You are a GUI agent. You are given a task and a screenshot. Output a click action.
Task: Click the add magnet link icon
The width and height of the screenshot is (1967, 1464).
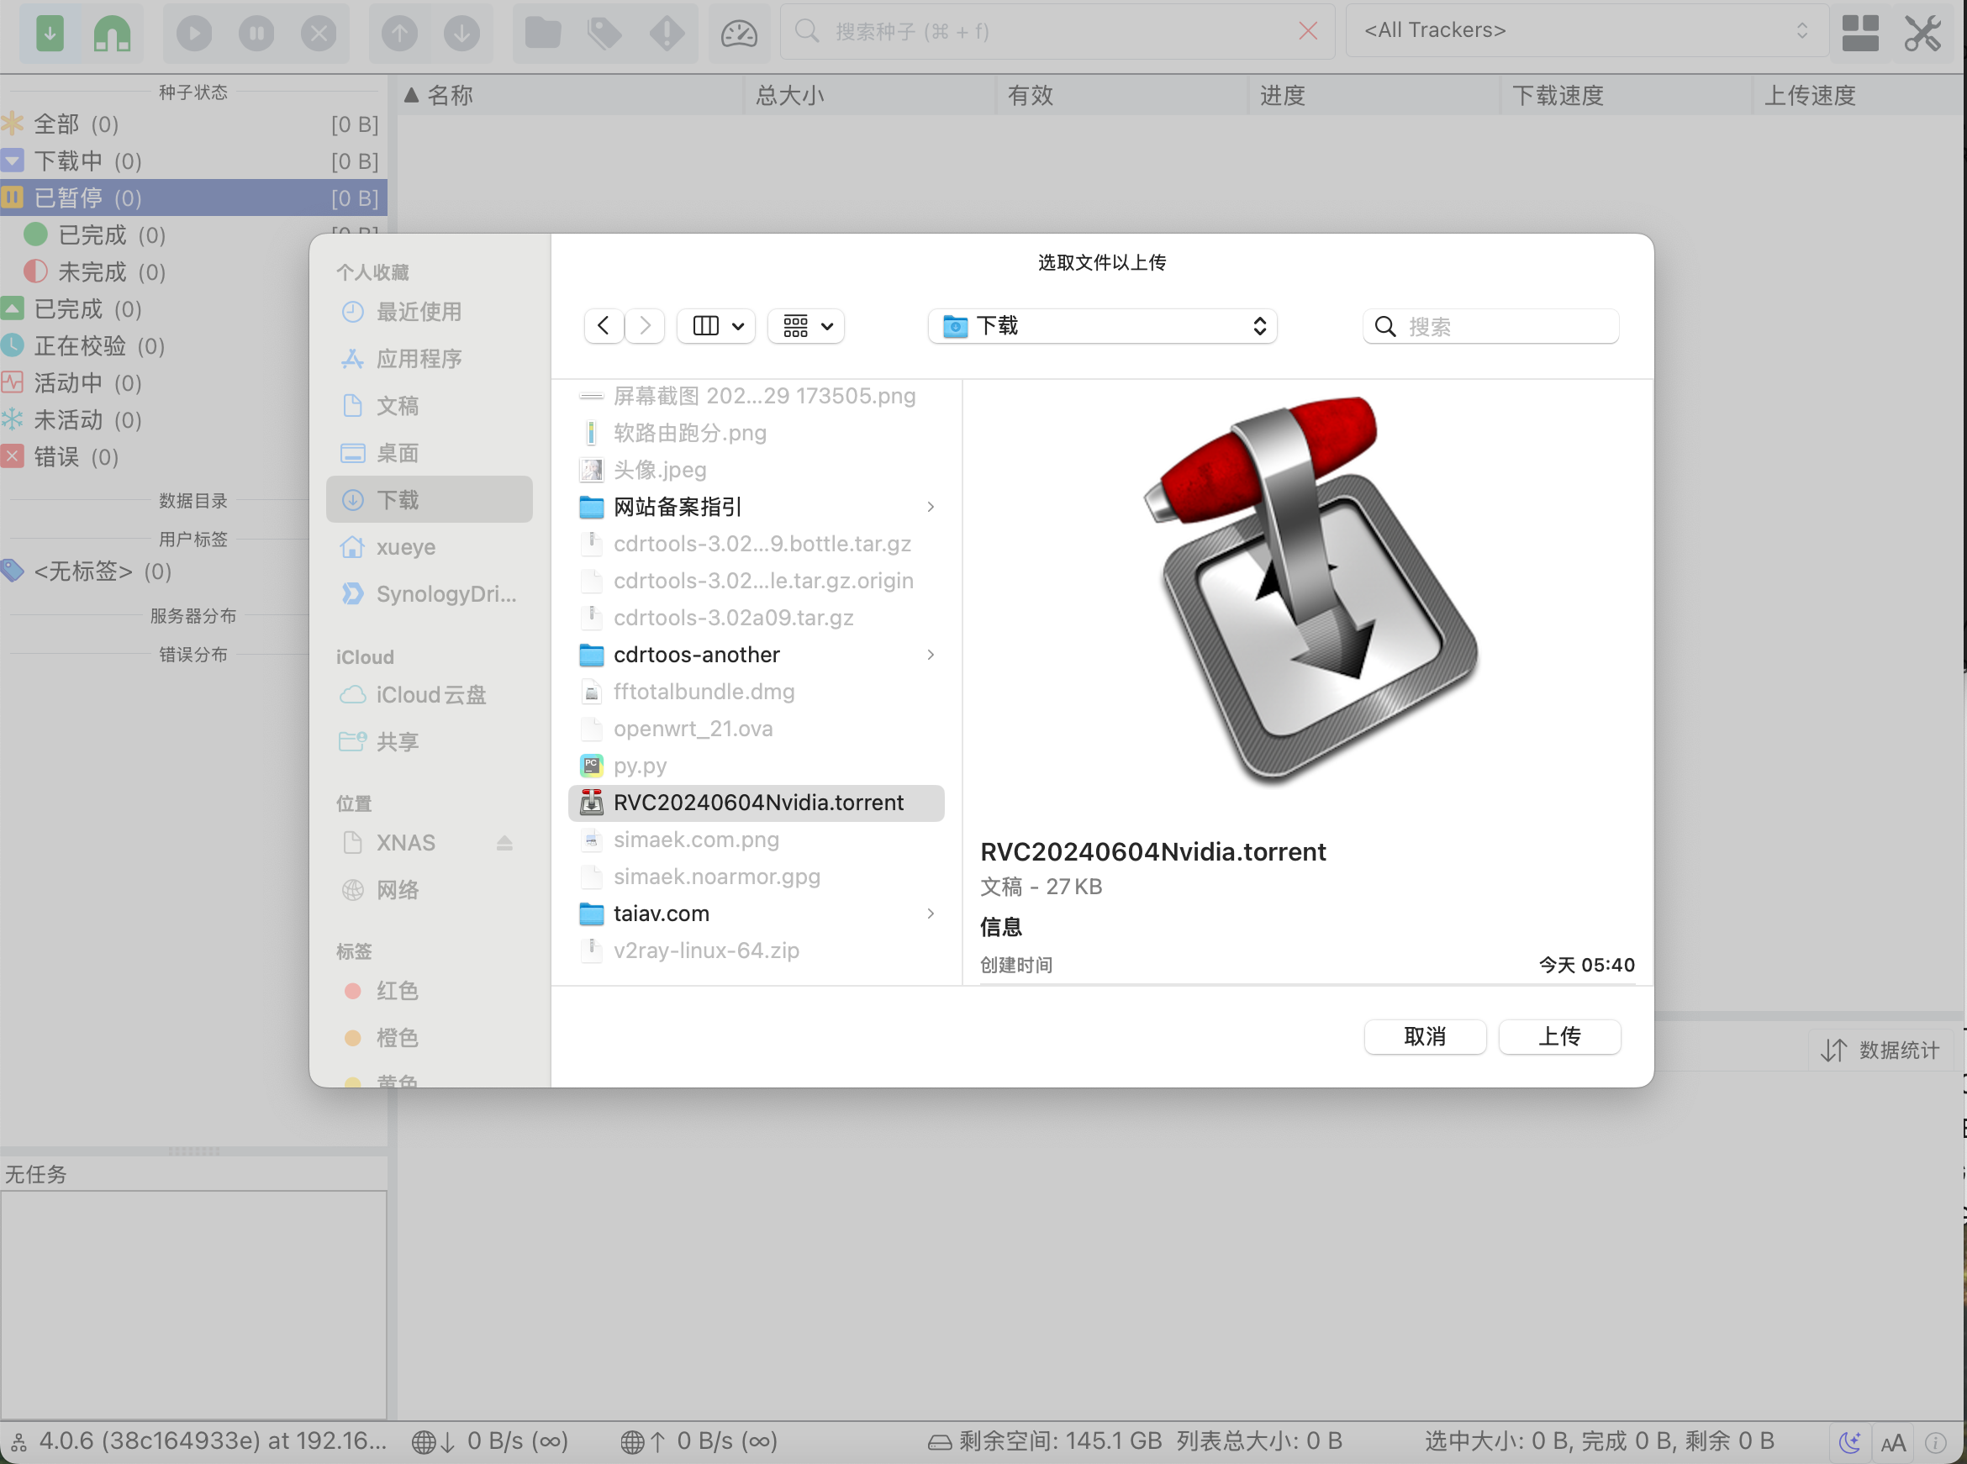[112, 34]
